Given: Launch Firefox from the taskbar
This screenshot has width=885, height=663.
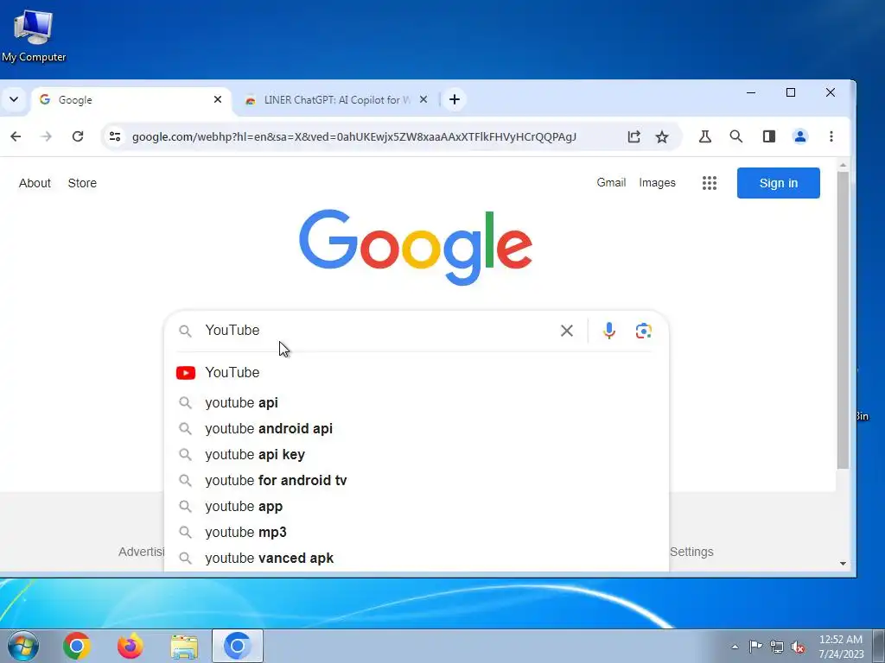Looking at the screenshot, I should pyautogui.click(x=131, y=646).
